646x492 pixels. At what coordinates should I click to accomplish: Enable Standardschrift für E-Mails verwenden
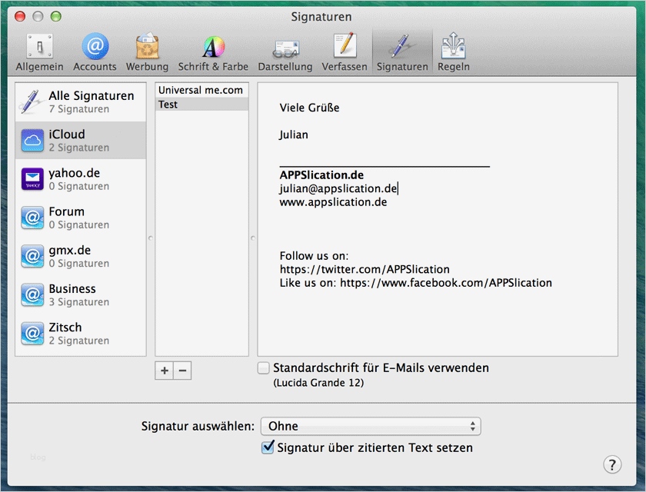pos(265,367)
